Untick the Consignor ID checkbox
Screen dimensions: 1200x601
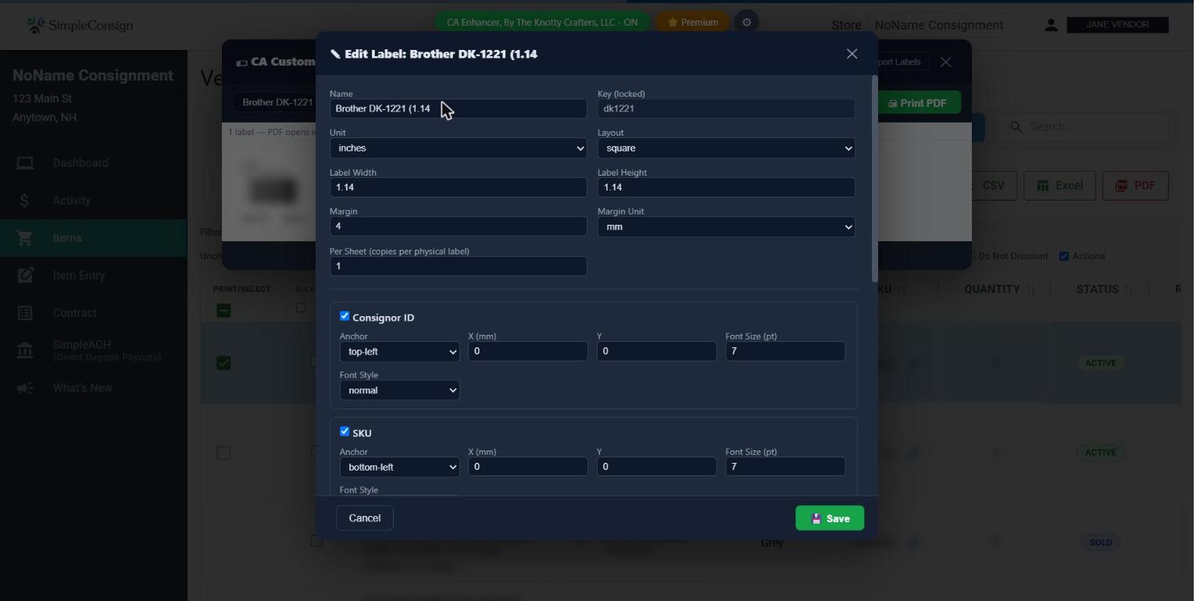tap(345, 316)
